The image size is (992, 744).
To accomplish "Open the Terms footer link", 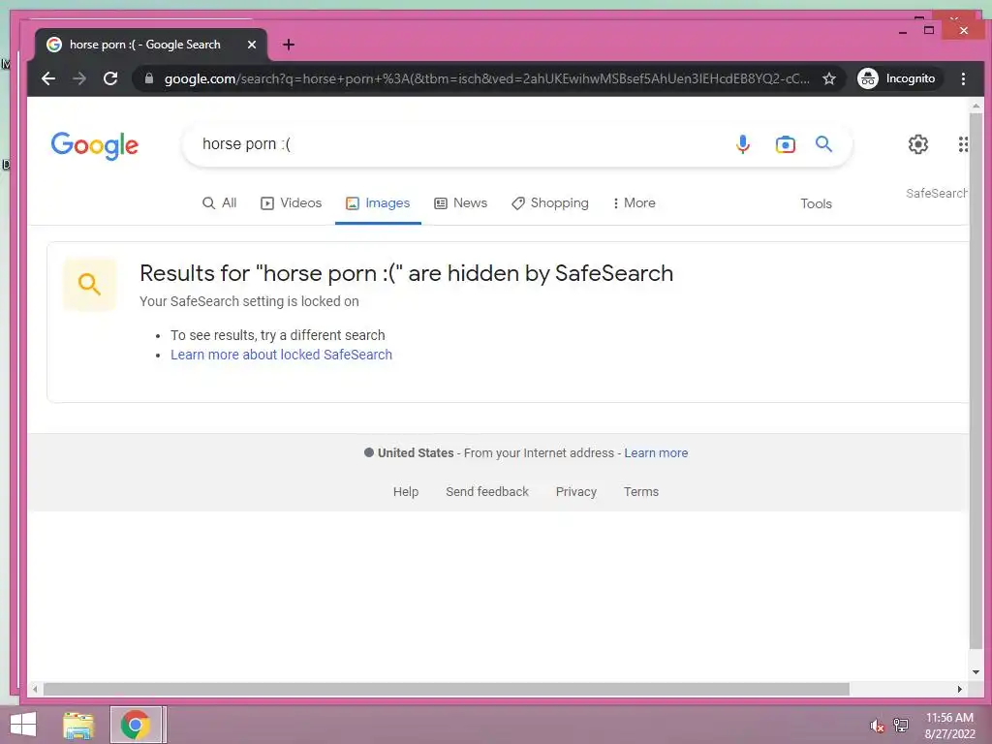I will [641, 491].
